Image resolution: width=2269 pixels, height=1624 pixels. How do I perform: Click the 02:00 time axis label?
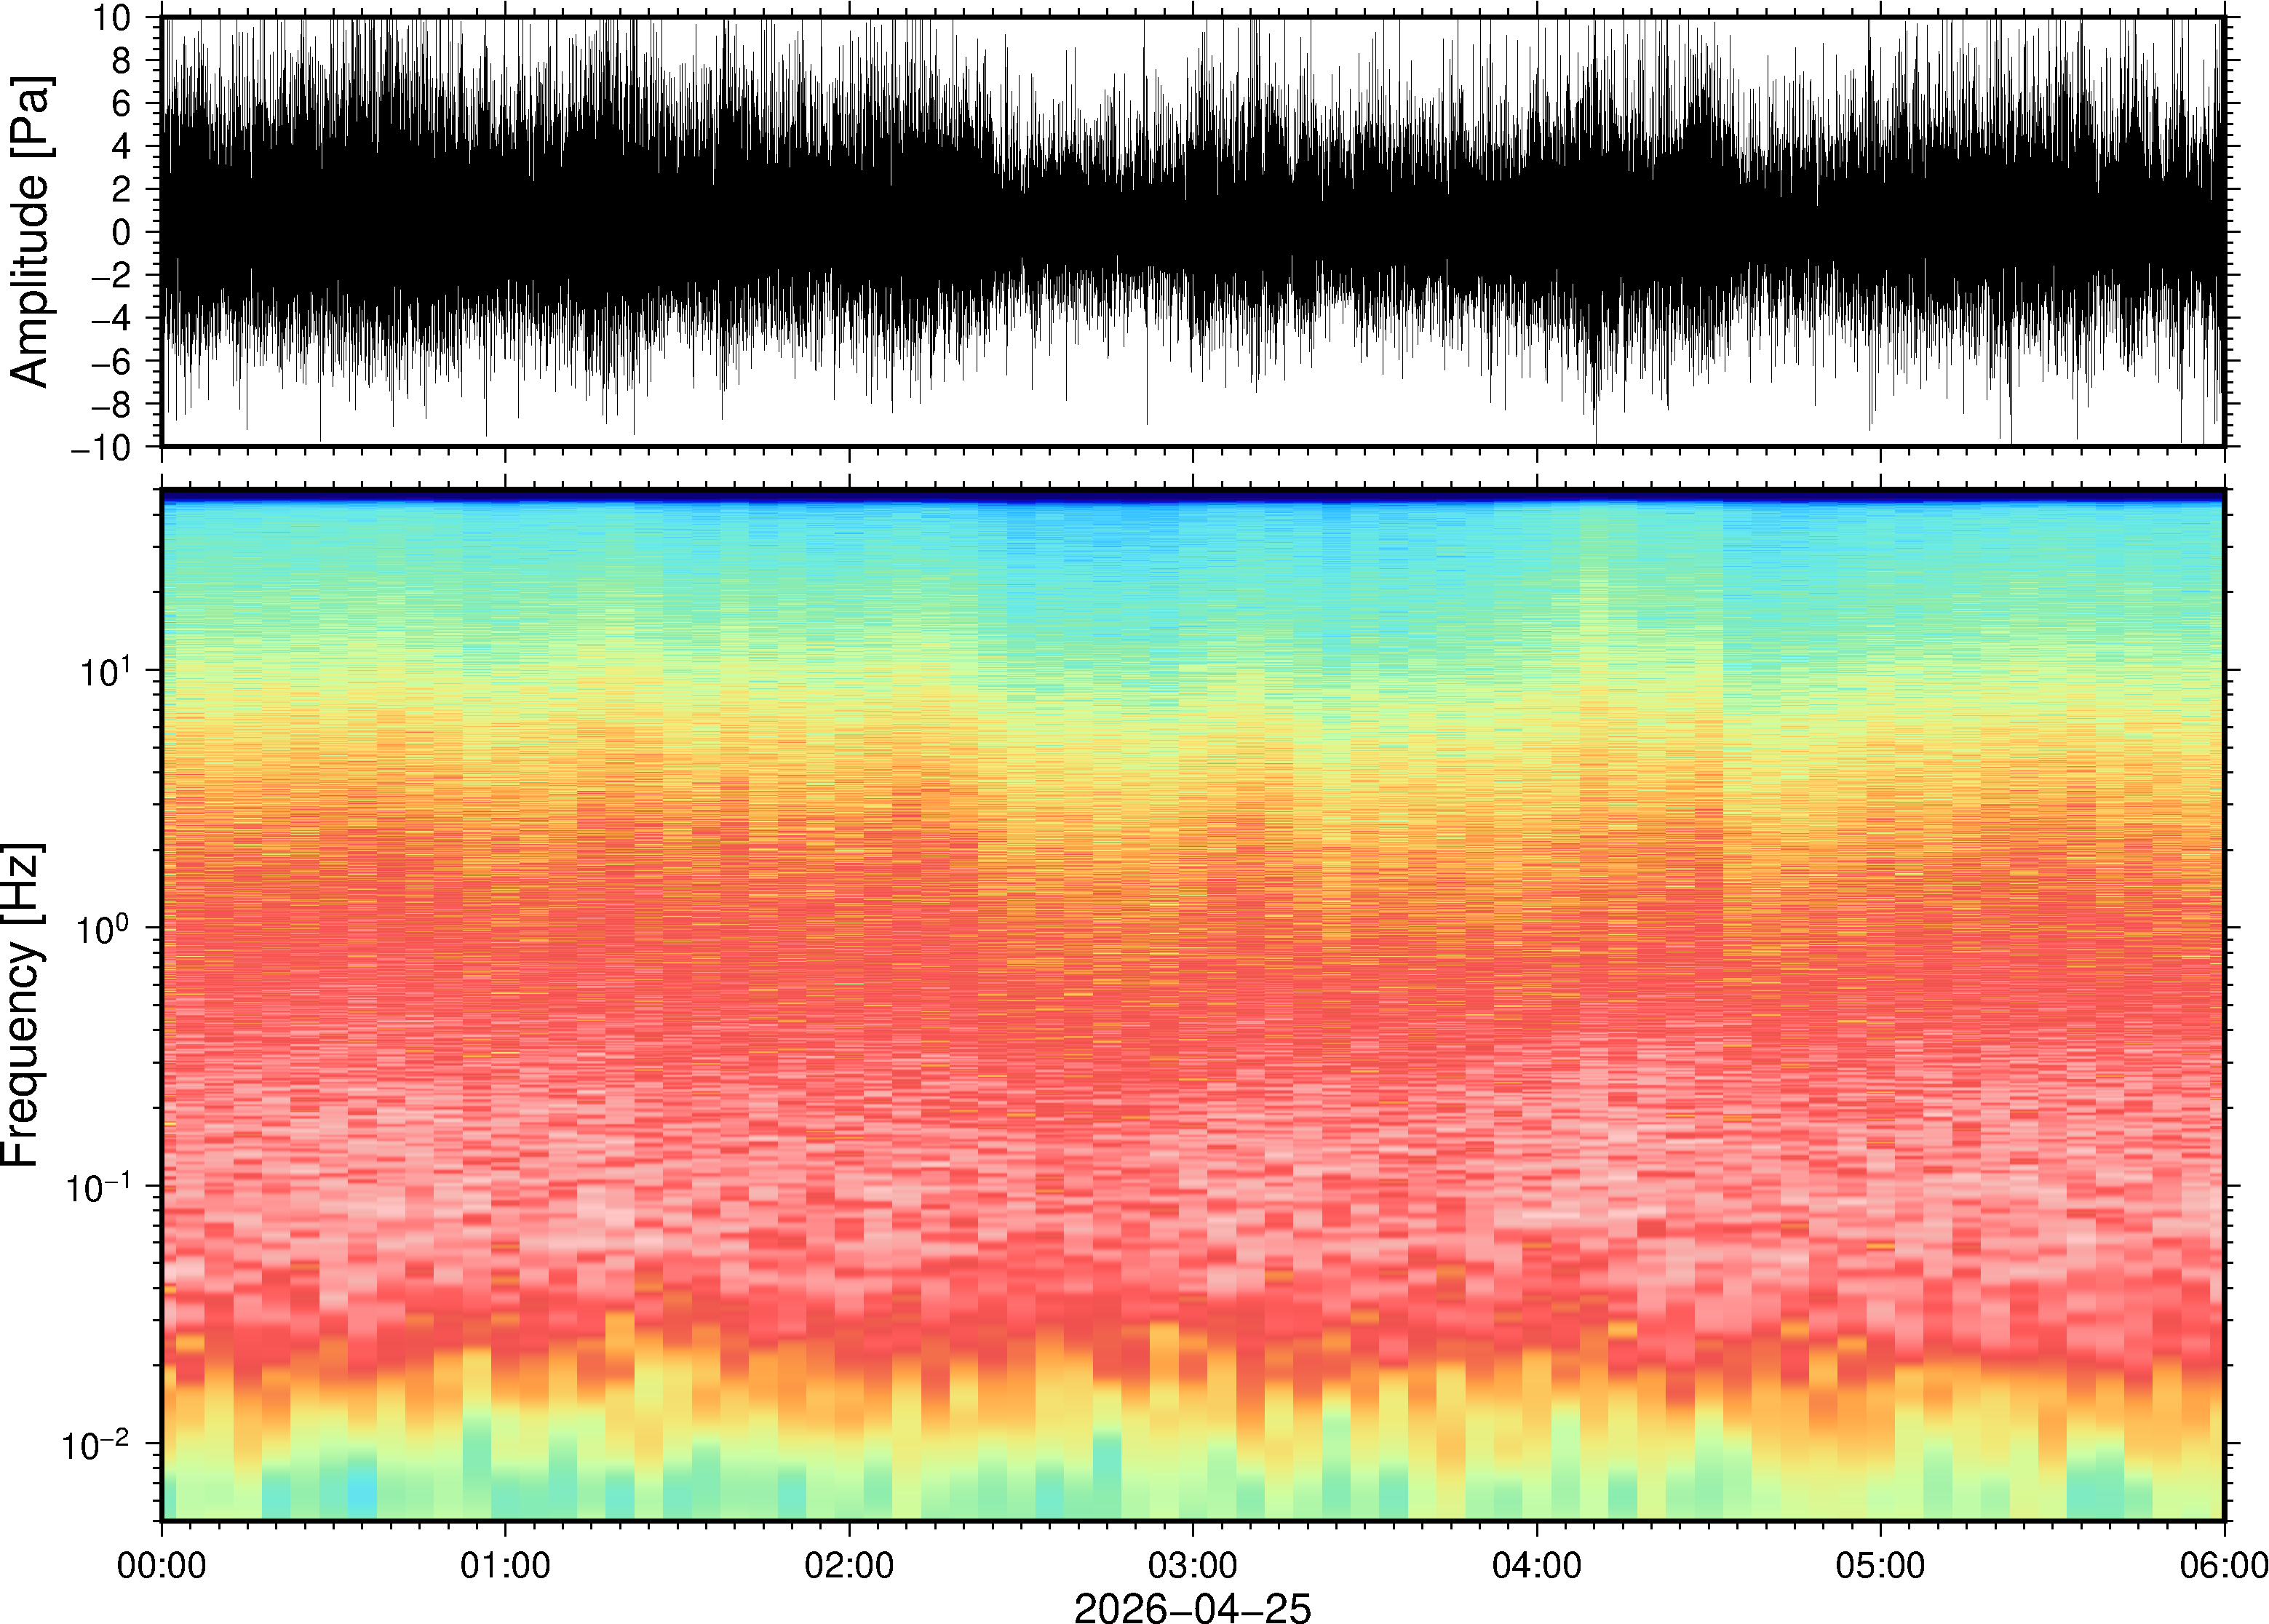click(849, 1565)
